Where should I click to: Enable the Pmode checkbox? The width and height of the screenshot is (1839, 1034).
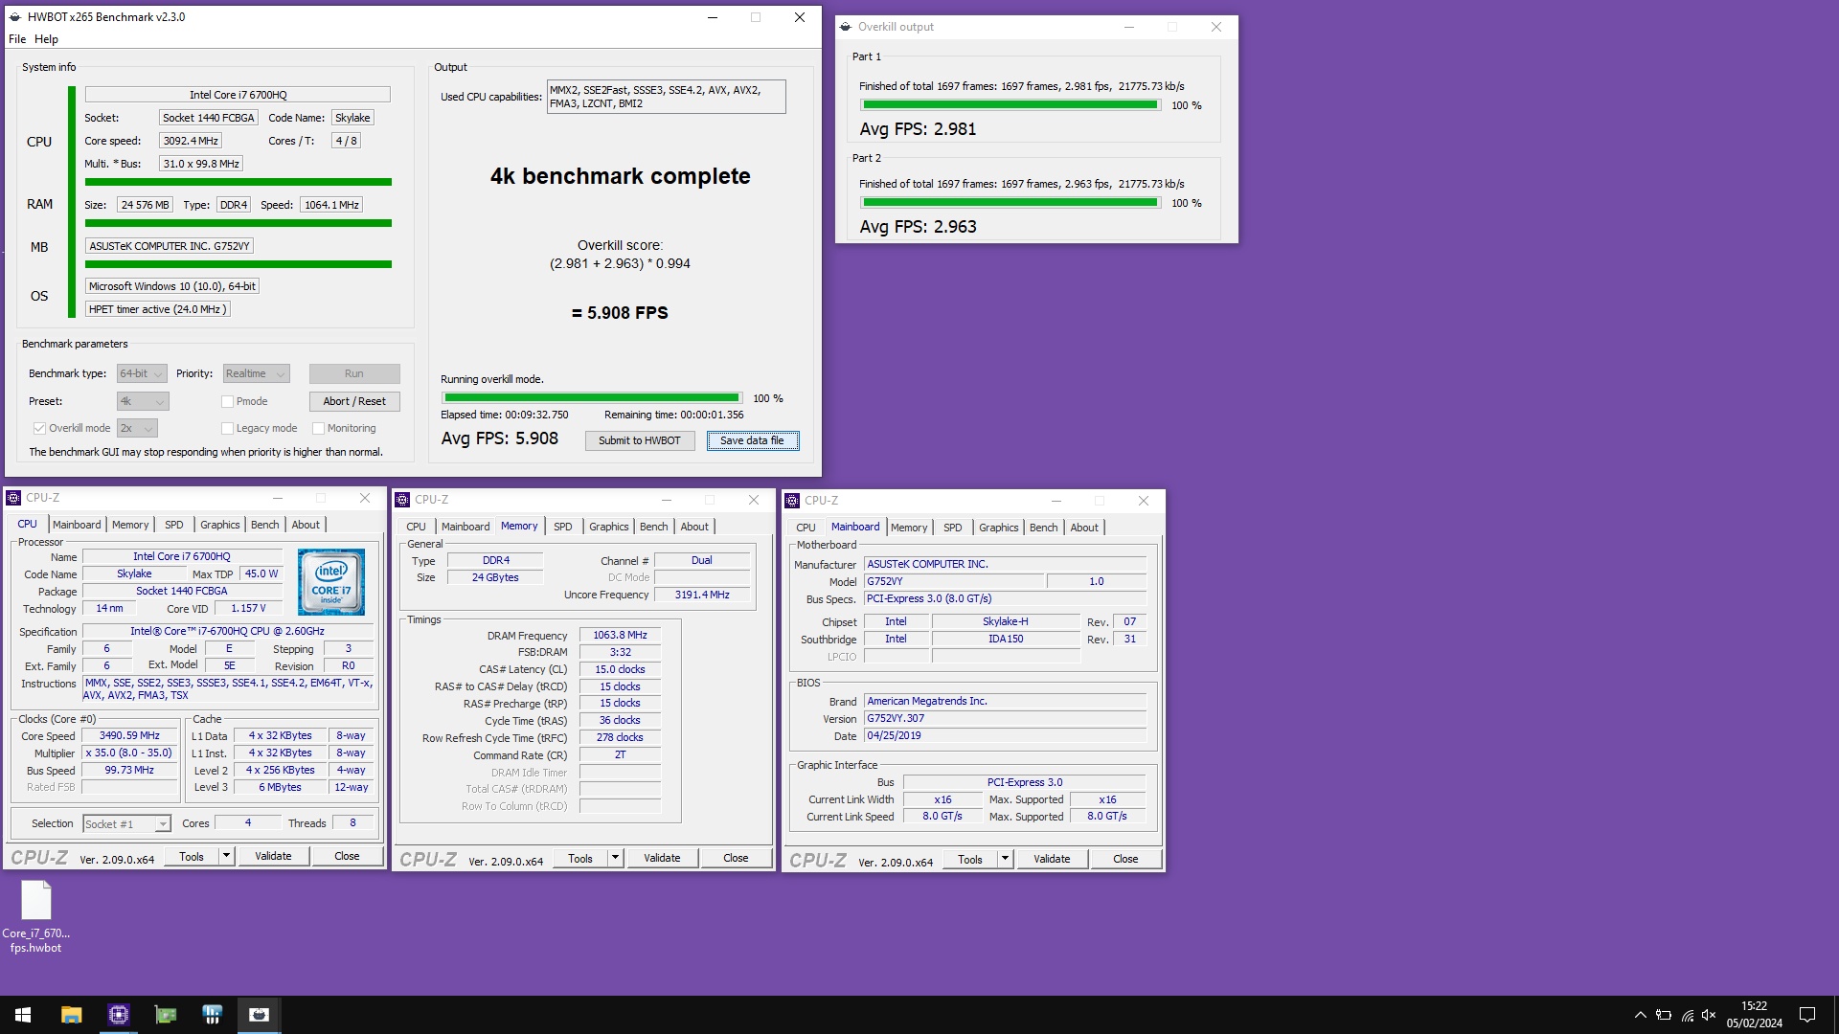(227, 401)
